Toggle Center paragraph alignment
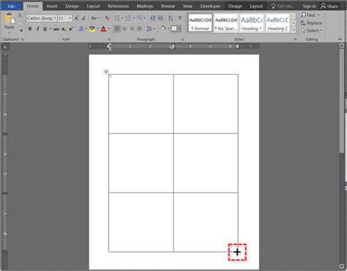 click(124, 29)
